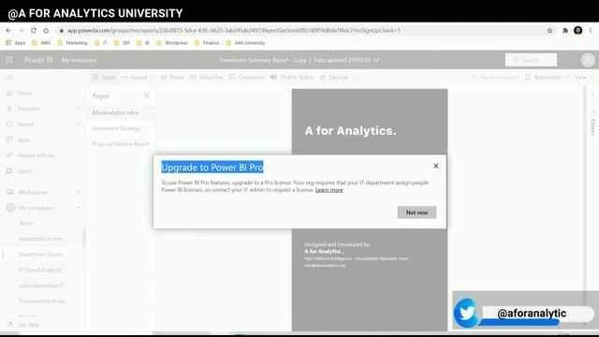Open the Export dropdown
The image size is (599, 337).
(x=138, y=77)
